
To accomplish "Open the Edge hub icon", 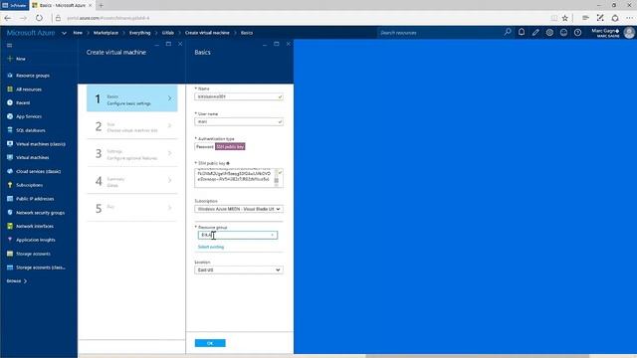I will (x=585, y=18).
